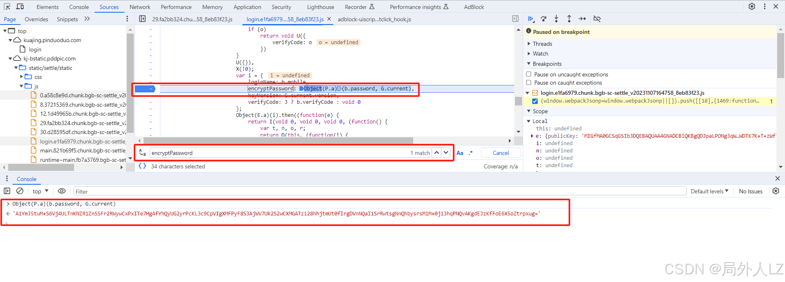Image resolution: width=785 pixels, height=282 pixels.
Task: Resume script execution button
Action: (x=531, y=19)
